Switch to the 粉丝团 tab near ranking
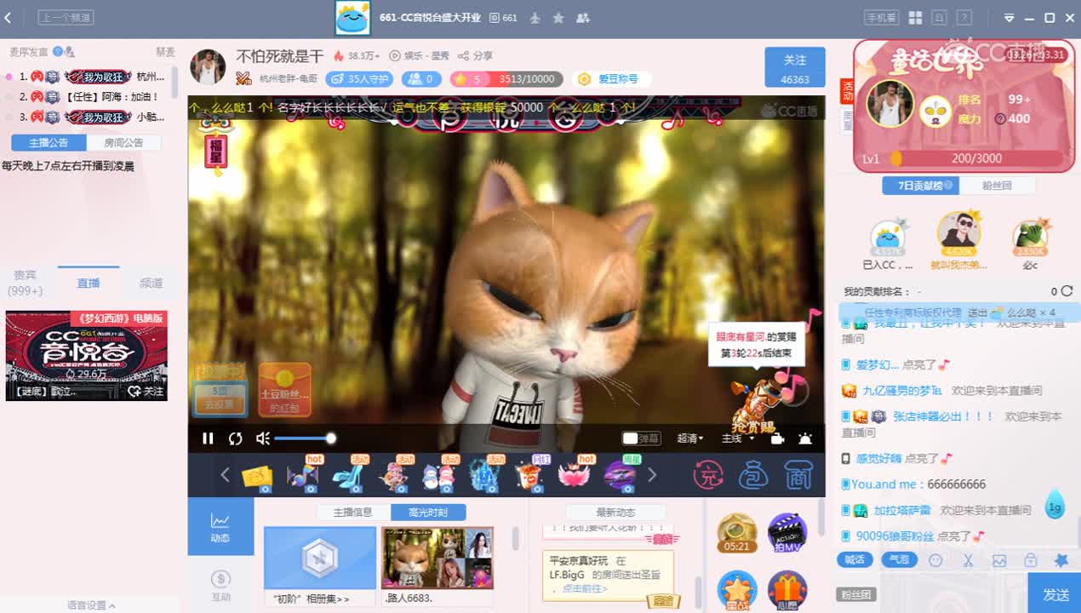 click(x=997, y=186)
